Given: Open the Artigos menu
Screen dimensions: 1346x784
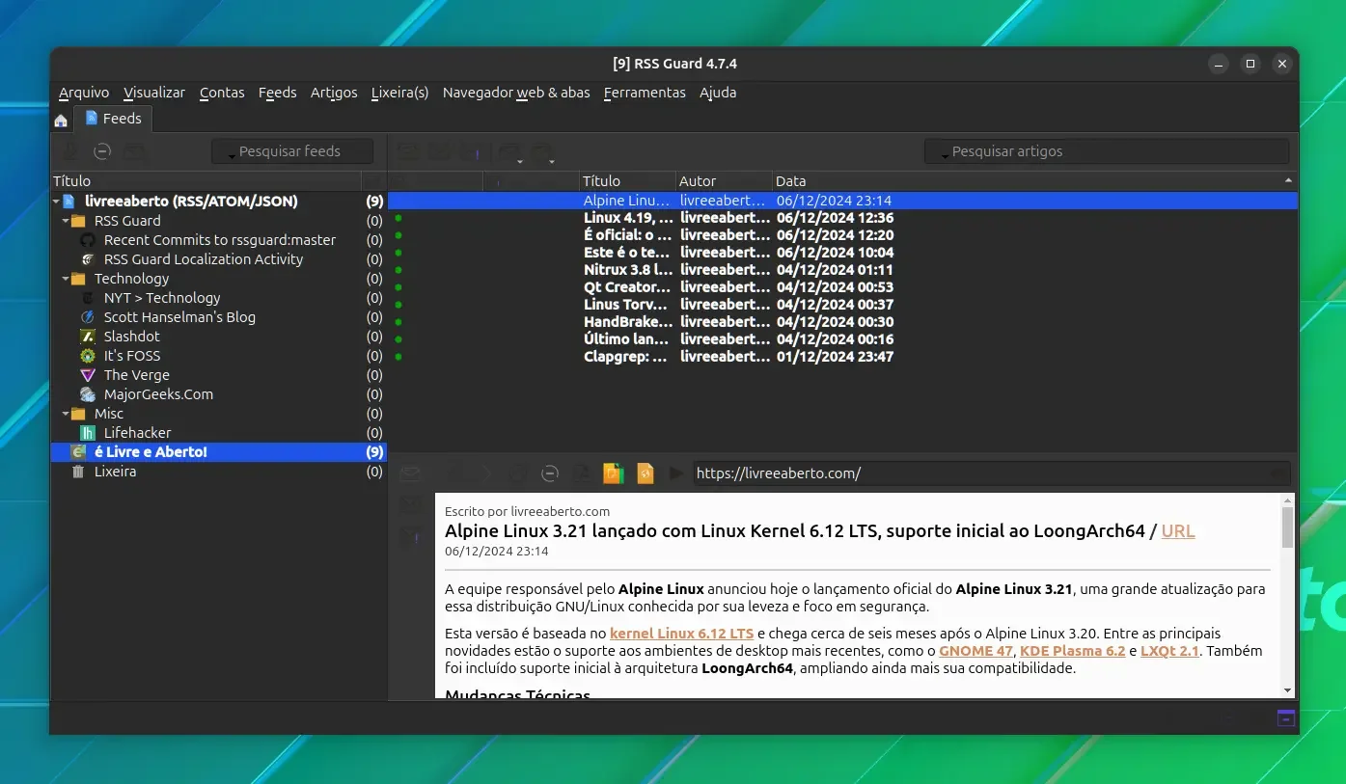Looking at the screenshot, I should (334, 93).
